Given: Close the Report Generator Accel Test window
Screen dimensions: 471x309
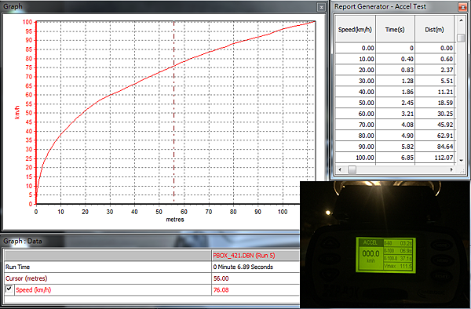Looking at the screenshot, I should click(462, 7).
